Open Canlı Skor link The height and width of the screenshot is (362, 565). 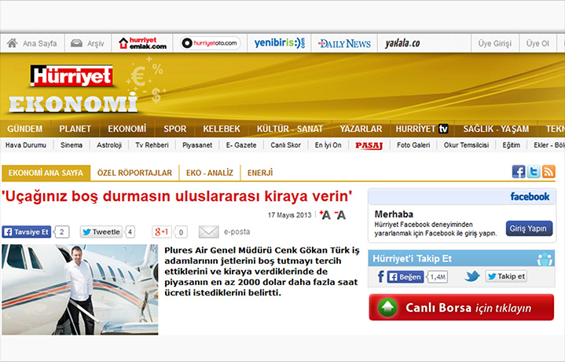285,145
